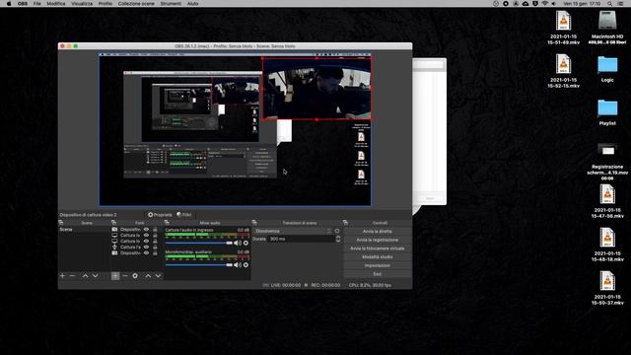Lock the topmost Dispositiv source
Viewport: 631px width, 355px height.
click(155, 230)
